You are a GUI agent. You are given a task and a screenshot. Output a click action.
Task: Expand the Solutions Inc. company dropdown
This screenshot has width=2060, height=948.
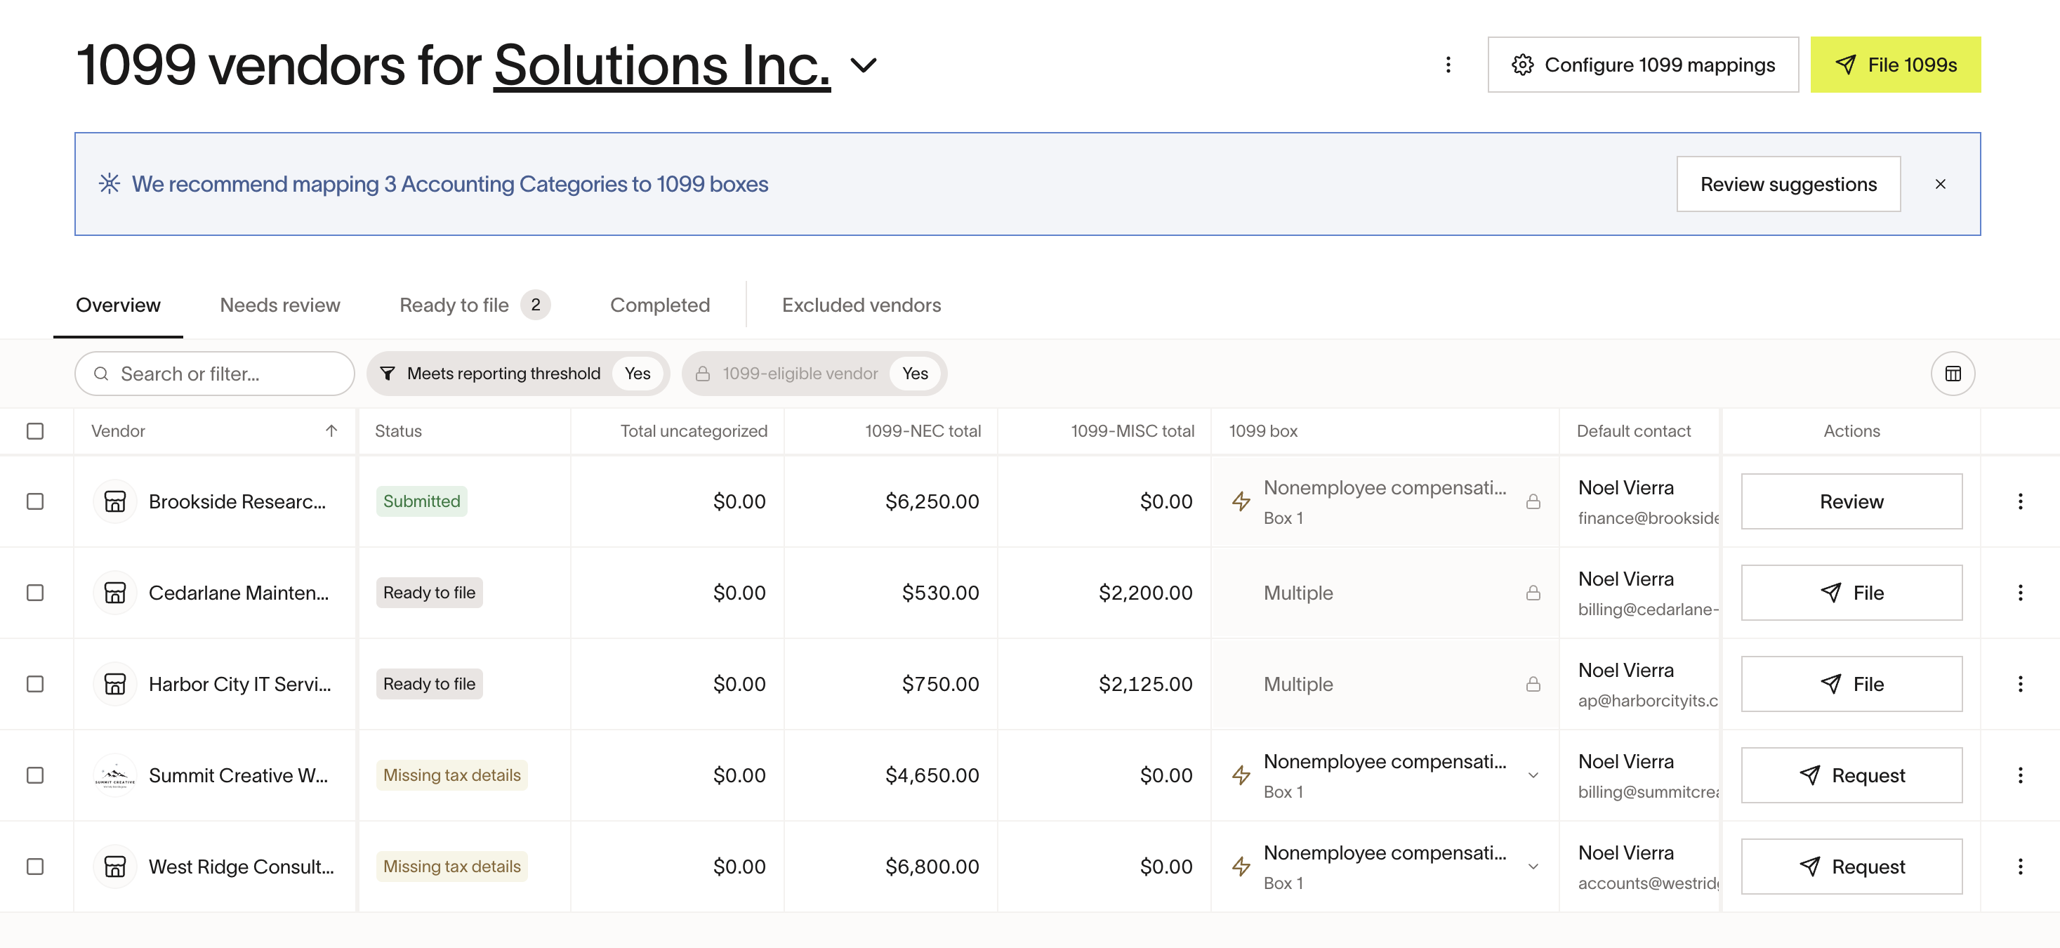point(864,65)
